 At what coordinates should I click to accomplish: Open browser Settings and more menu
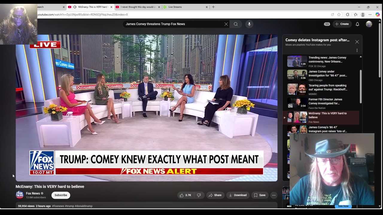coord(370,14)
